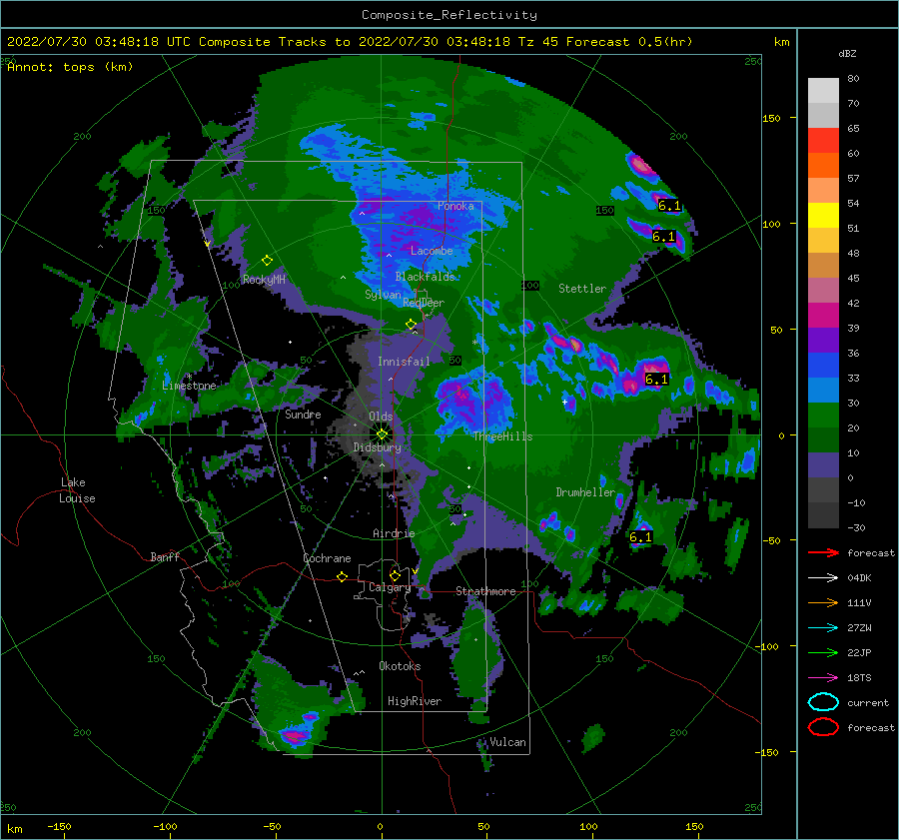Viewport: 899px width, 840px height.
Task: Click the UTC timestamp header line
Action: click(350, 42)
